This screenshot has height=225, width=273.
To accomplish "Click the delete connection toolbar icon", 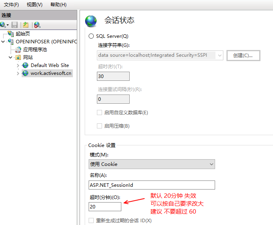I will click(x=37, y=25).
